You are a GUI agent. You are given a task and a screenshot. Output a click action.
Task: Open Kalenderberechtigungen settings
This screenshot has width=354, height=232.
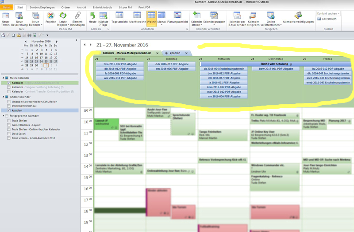tap(298, 18)
